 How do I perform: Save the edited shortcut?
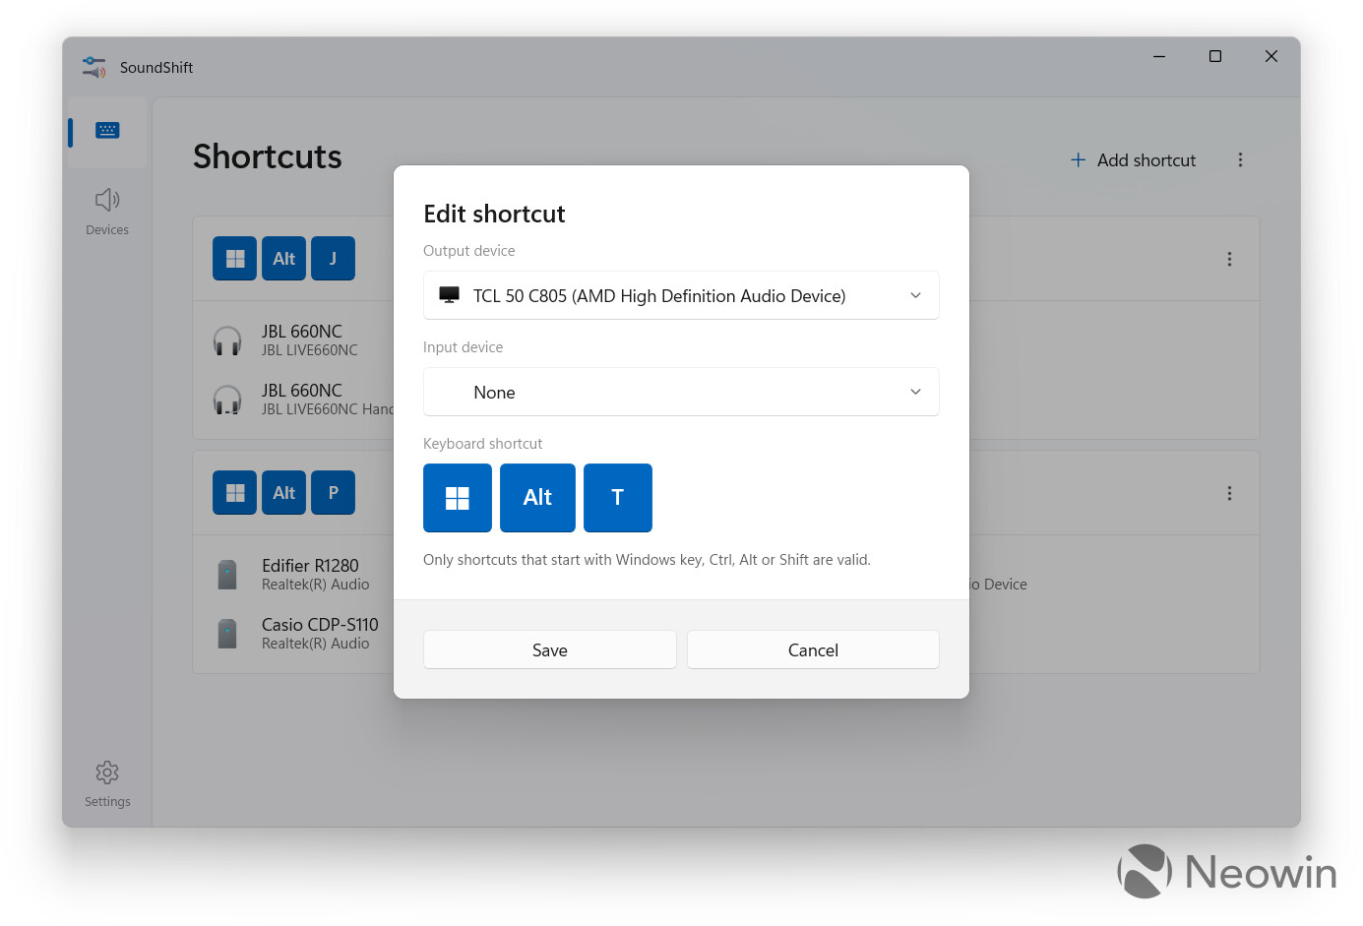click(550, 649)
